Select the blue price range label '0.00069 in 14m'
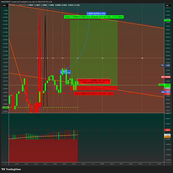Viewport: 173px width, 173px height. click(x=96, y=14)
